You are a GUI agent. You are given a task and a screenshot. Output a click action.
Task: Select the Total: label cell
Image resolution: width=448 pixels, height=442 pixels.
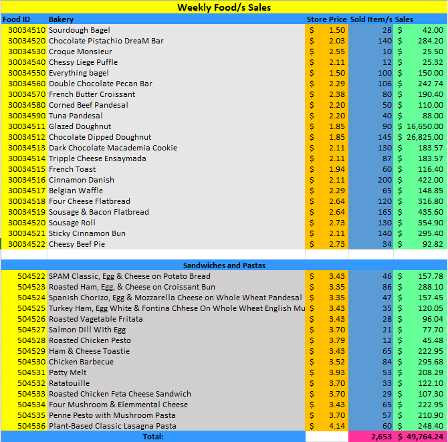(x=152, y=437)
